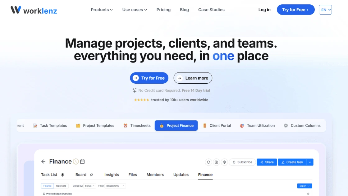Open the Case Studies menu item
Screen dimensions: 348x196
click(x=211, y=10)
